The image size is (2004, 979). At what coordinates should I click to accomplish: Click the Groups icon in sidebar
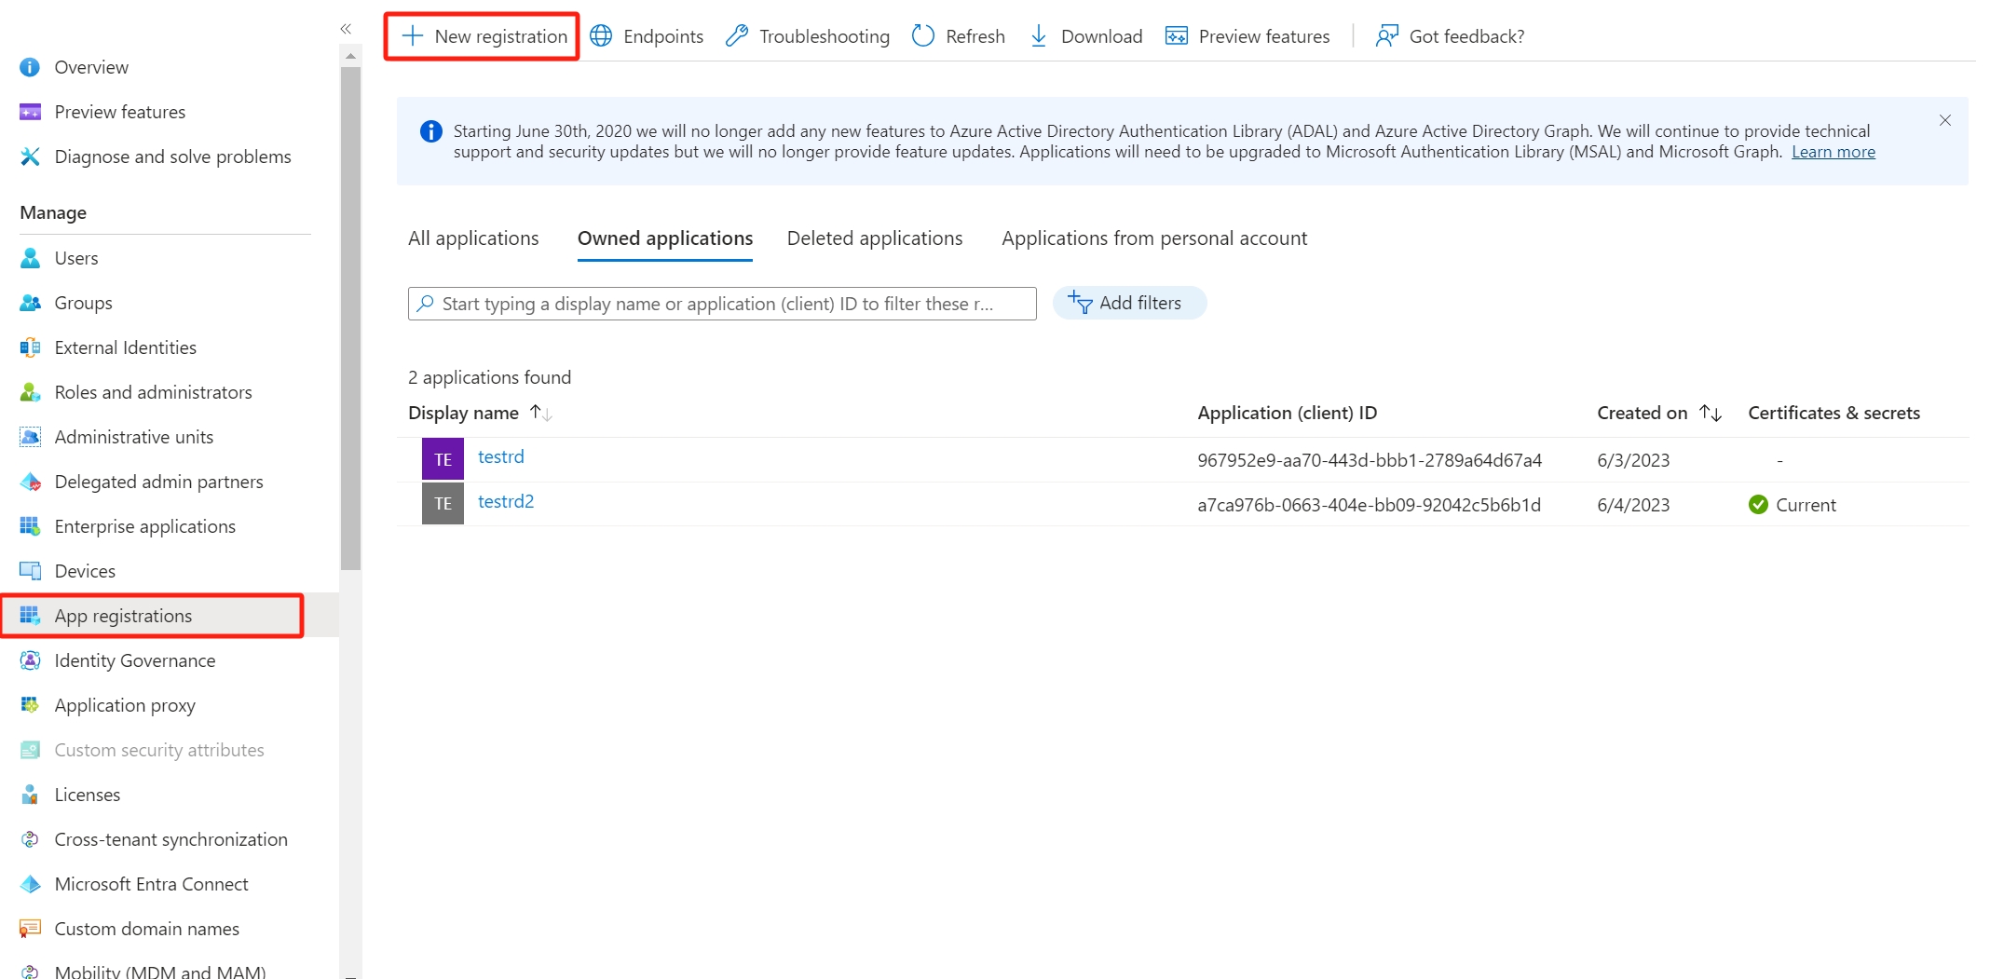pyautogui.click(x=30, y=303)
